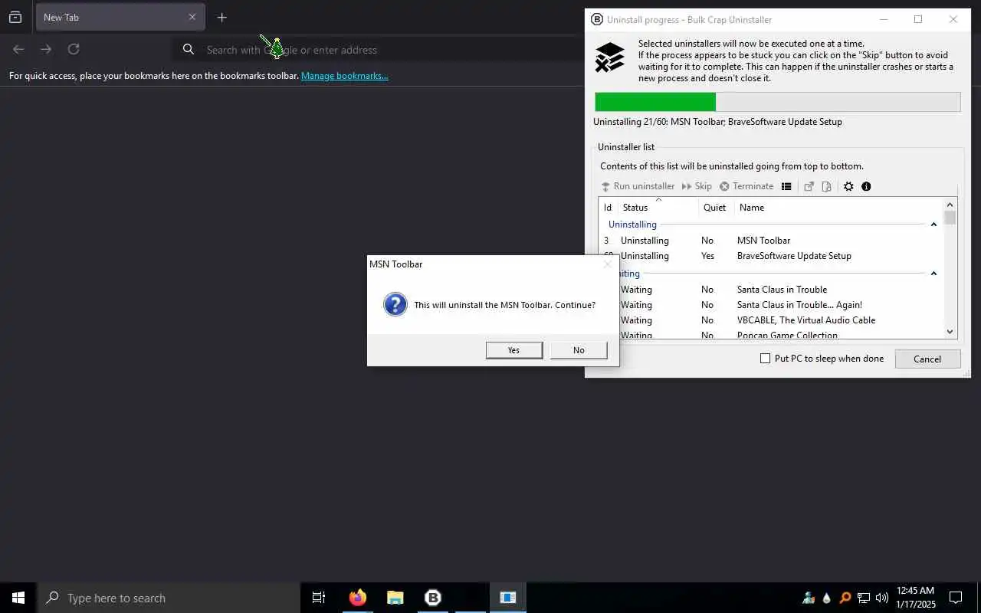Click the Firefox View icon left of tabs

[x=15, y=17]
